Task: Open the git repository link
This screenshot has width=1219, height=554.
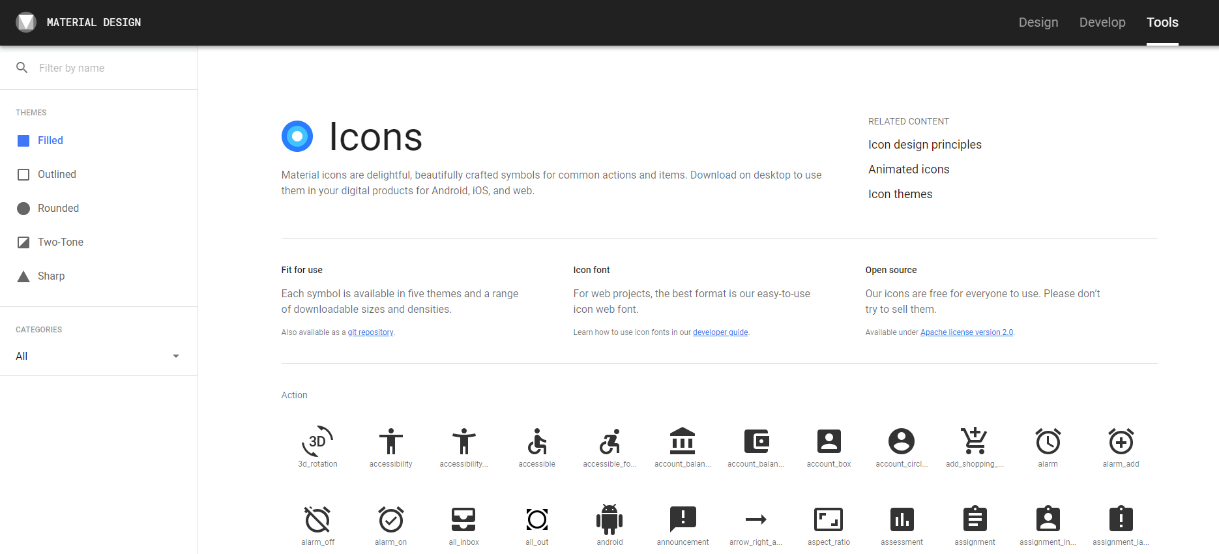Action: pos(370,332)
